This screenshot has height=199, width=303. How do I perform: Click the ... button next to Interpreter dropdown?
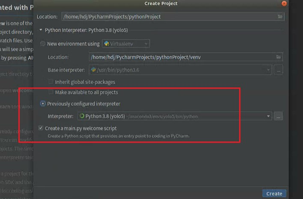(x=278, y=116)
